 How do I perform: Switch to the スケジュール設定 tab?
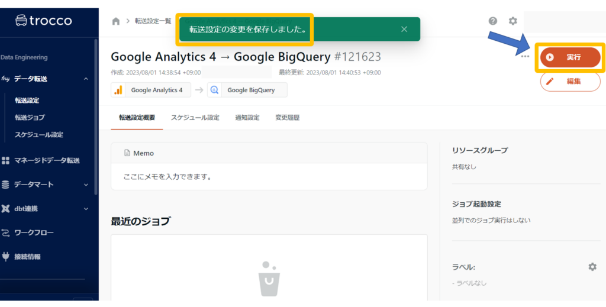coord(195,118)
